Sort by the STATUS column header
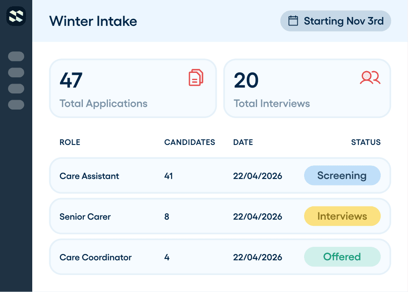 366,142
